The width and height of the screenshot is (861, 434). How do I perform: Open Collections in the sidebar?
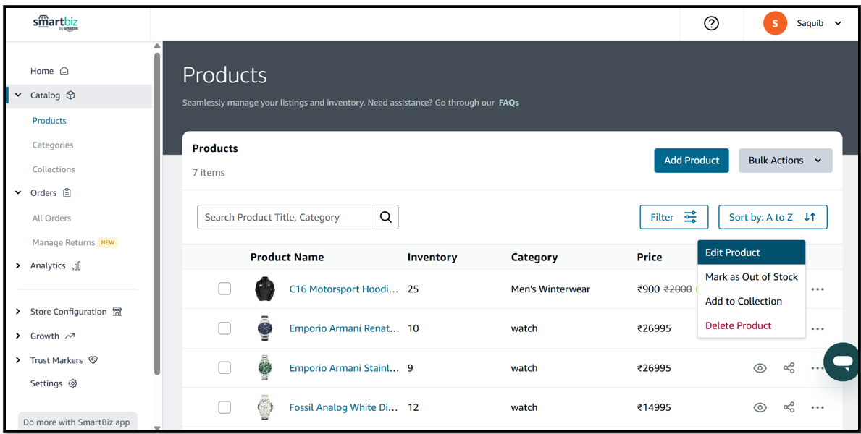[x=54, y=169]
